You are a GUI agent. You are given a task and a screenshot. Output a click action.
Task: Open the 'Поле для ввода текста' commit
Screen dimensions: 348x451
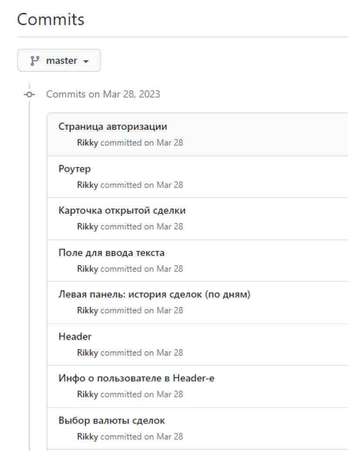111,253
